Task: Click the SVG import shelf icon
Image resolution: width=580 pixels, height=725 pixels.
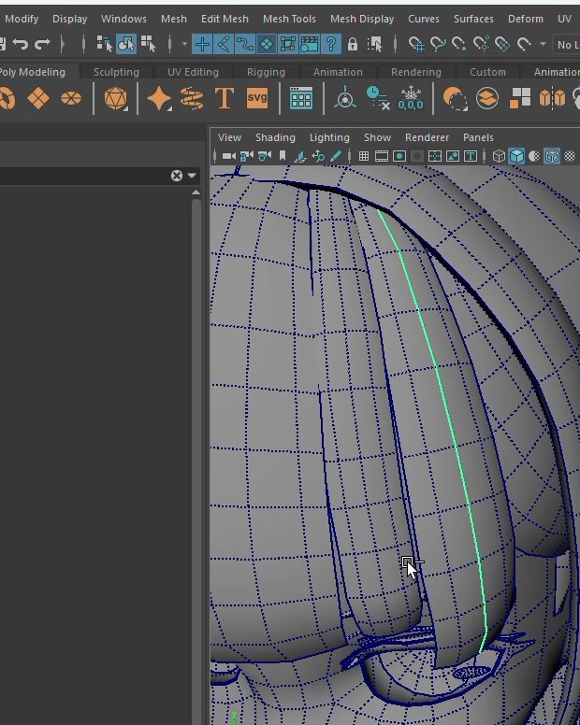Action: coord(256,98)
